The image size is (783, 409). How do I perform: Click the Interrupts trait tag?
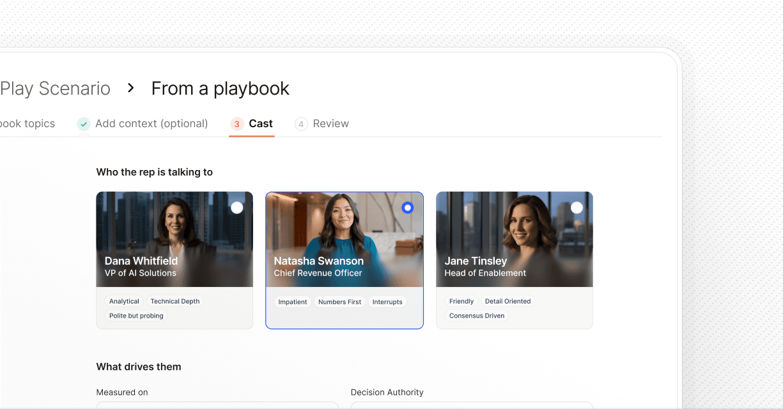(x=387, y=302)
